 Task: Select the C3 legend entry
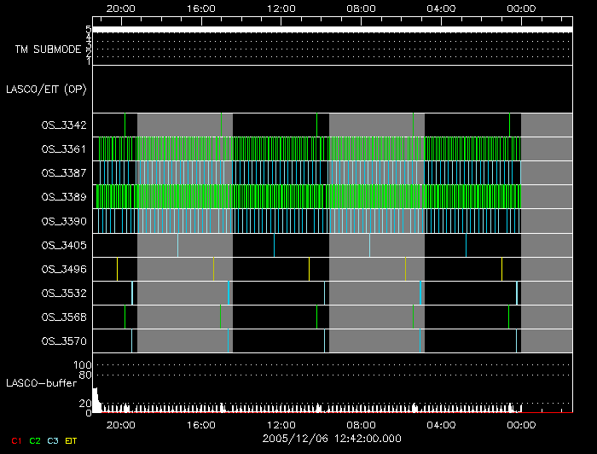tap(53, 439)
